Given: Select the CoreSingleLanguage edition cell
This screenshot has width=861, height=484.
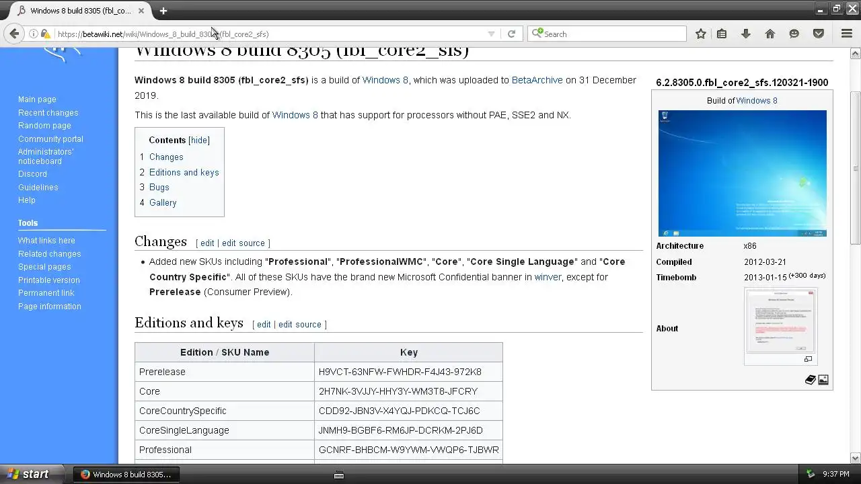Looking at the screenshot, I should click(x=225, y=430).
